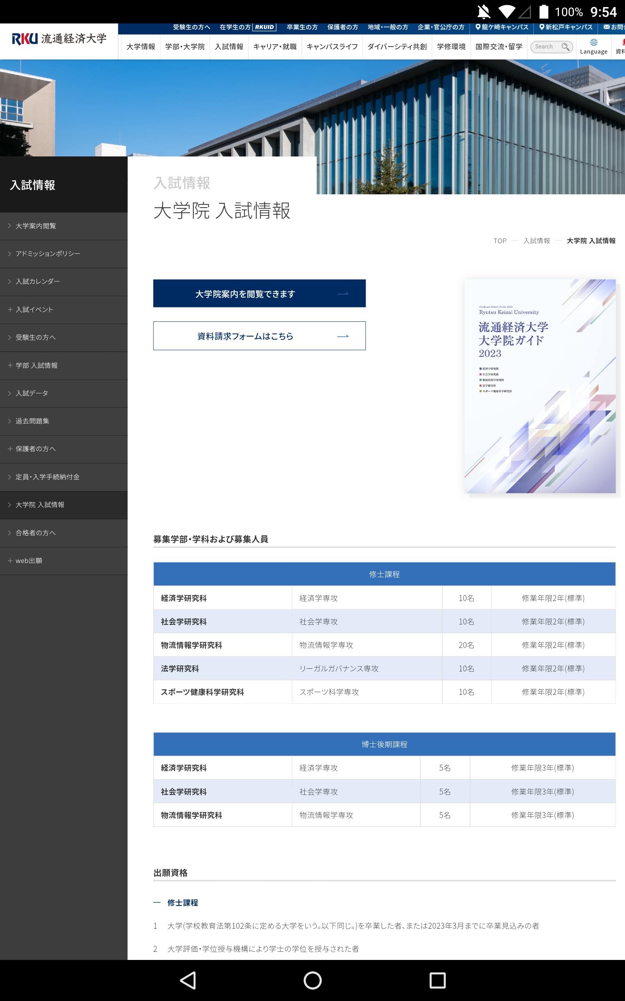Expand 保護者の方へ in the sidebar
Viewport: 625px width, 1001px height.
click(x=35, y=449)
